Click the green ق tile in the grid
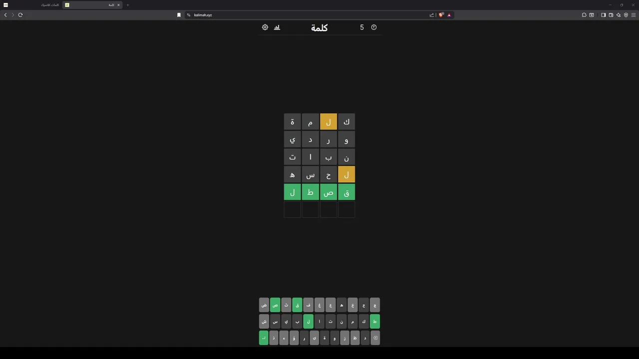Image resolution: width=639 pixels, height=359 pixels. pyautogui.click(x=346, y=192)
